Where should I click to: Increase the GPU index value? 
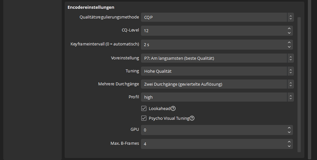[x=289, y=128]
